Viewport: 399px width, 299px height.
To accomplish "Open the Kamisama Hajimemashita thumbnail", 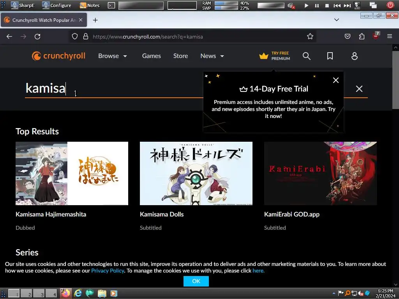I will [72, 173].
